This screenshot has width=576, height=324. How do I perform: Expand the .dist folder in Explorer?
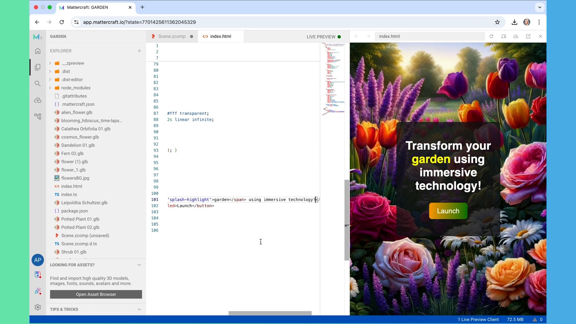coord(50,71)
